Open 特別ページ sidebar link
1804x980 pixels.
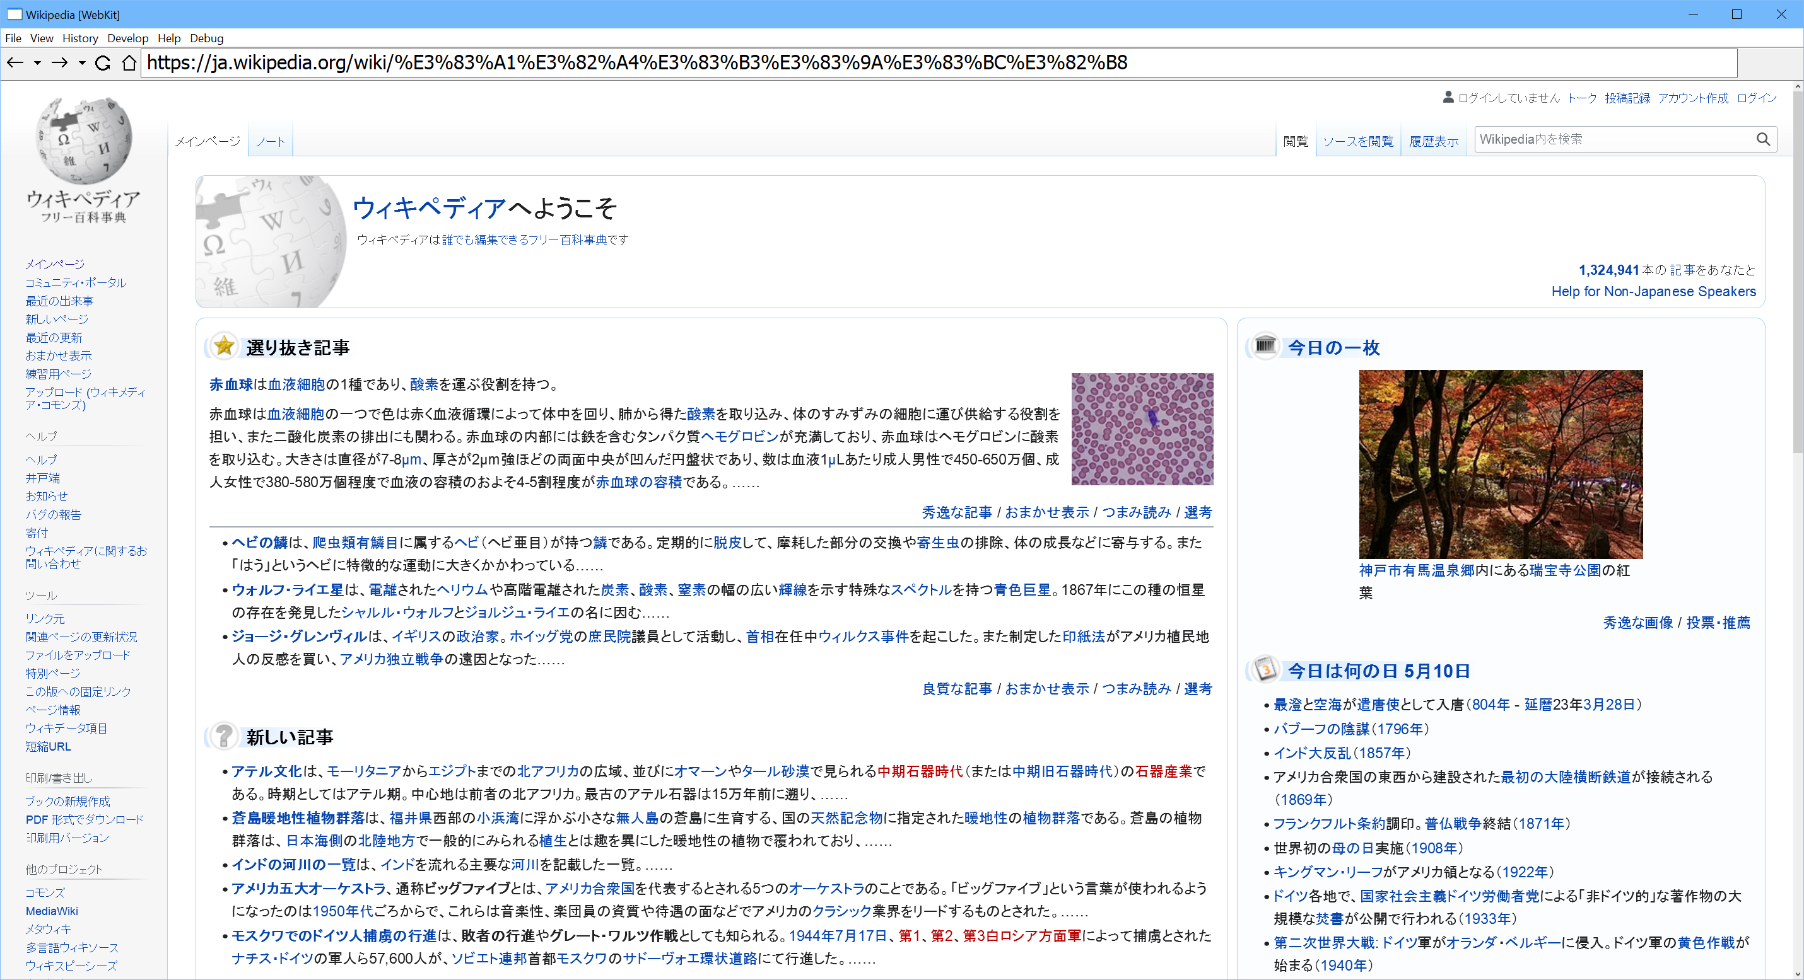pos(52,673)
